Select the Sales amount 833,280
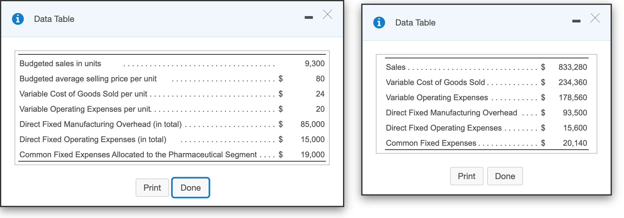Image resolution: width=624 pixels, height=218 pixels. click(x=573, y=67)
